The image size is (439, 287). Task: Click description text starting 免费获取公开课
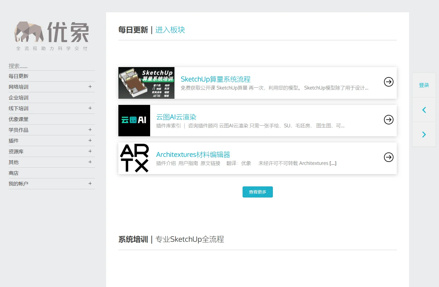pyautogui.click(x=274, y=88)
